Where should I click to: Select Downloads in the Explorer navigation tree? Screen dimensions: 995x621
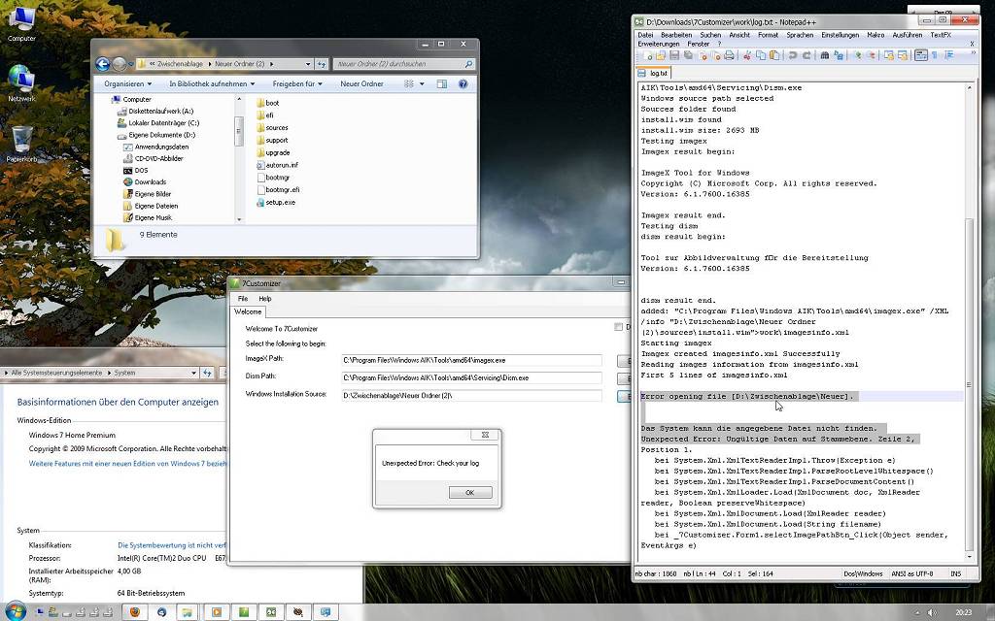click(x=145, y=181)
